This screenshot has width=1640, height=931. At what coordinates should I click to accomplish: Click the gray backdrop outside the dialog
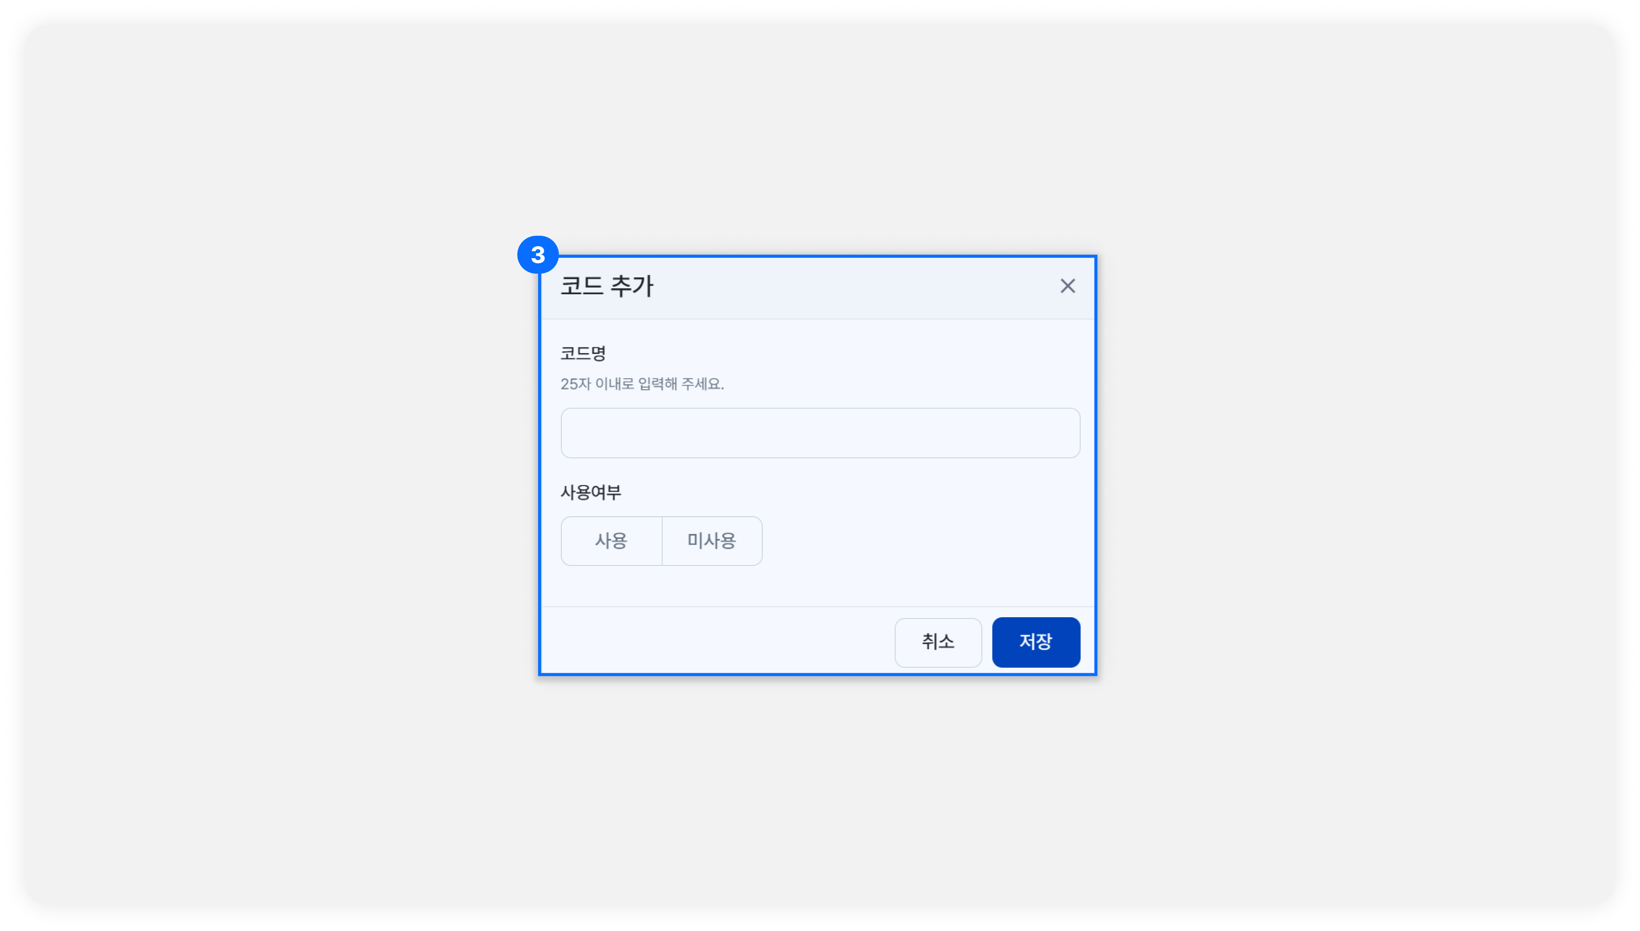coord(256,447)
